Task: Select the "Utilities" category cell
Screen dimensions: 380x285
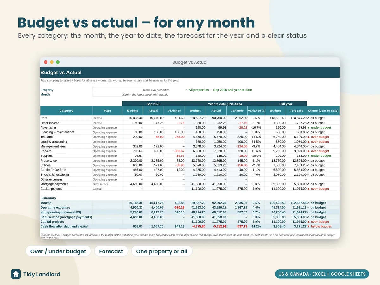Action: 66,165
